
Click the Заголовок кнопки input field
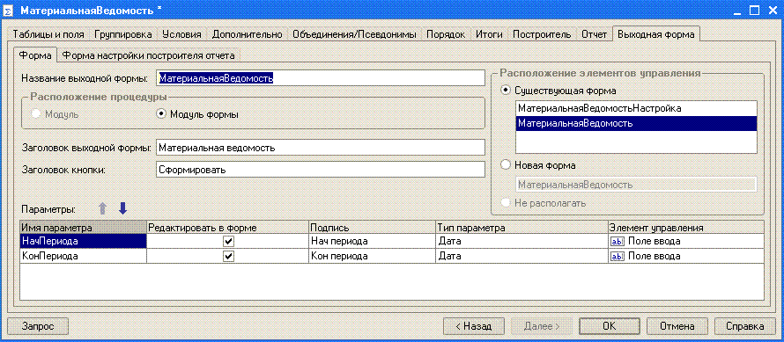pyautogui.click(x=320, y=170)
